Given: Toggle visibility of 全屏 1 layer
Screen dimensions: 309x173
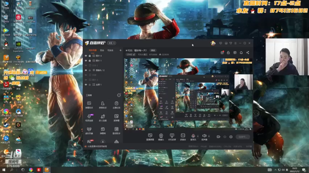Looking at the screenshot, I should pos(86,85).
